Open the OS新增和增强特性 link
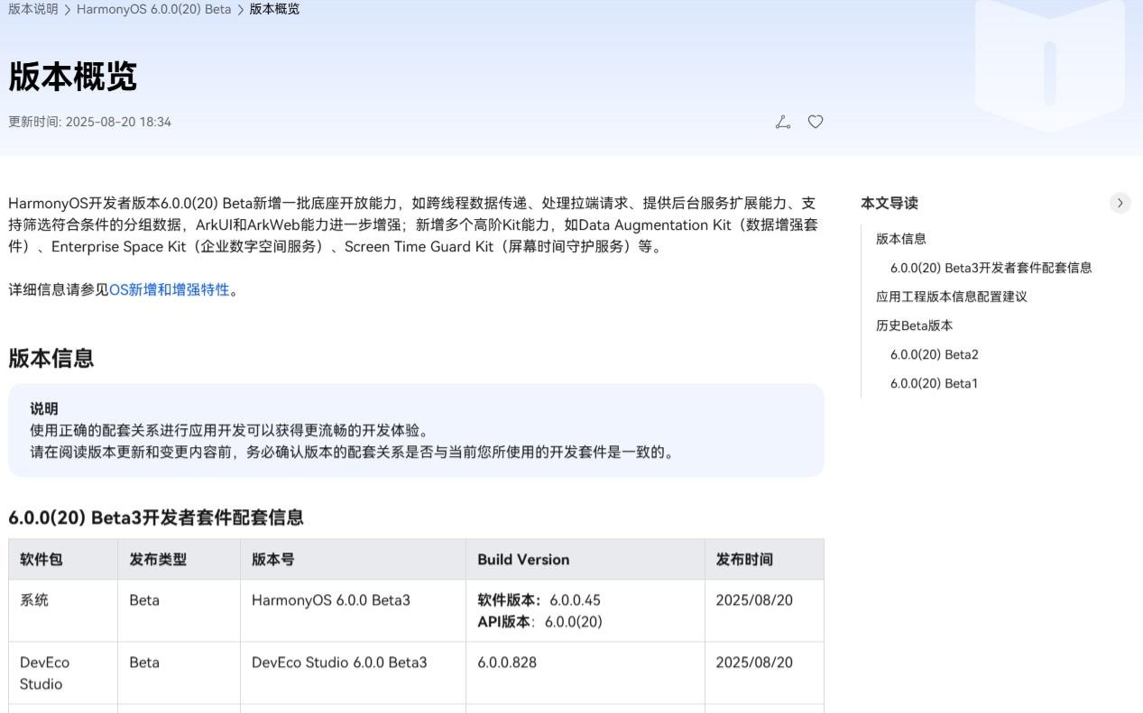Screen dimensions: 1143x713 (170, 289)
